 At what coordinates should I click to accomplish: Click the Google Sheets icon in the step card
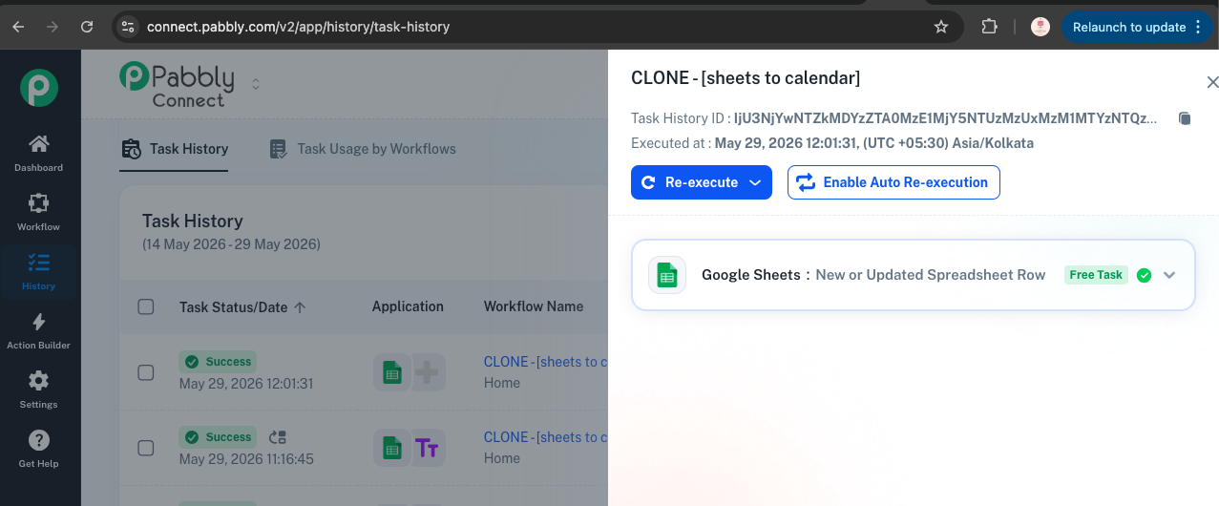(667, 275)
